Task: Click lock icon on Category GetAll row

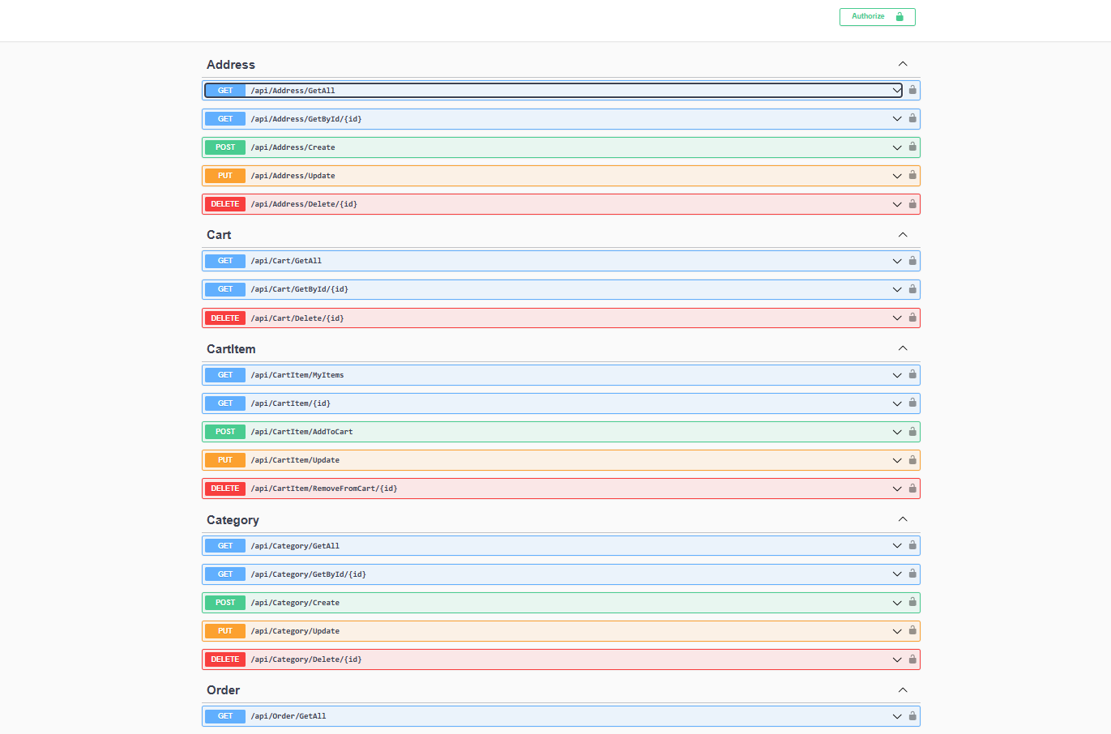Action: point(912,545)
